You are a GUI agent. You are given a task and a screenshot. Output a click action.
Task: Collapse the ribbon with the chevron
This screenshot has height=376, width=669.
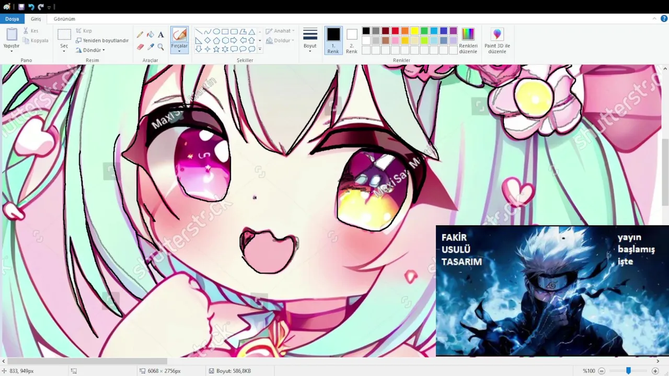pyautogui.click(x=655, y=19)
